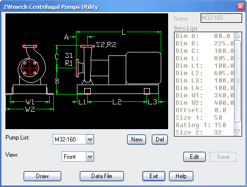Click the pump preview diagram
The image size is (247, 187).
(x=87, y=71)
